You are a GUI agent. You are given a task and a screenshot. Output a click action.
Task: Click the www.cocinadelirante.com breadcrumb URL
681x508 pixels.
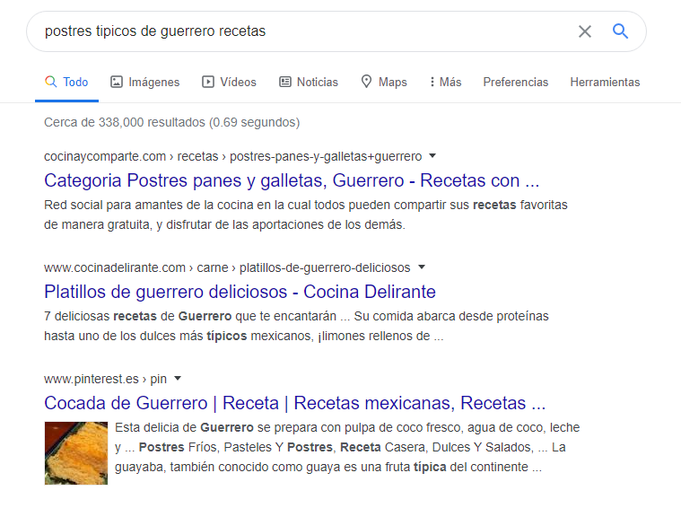(227, 267)
